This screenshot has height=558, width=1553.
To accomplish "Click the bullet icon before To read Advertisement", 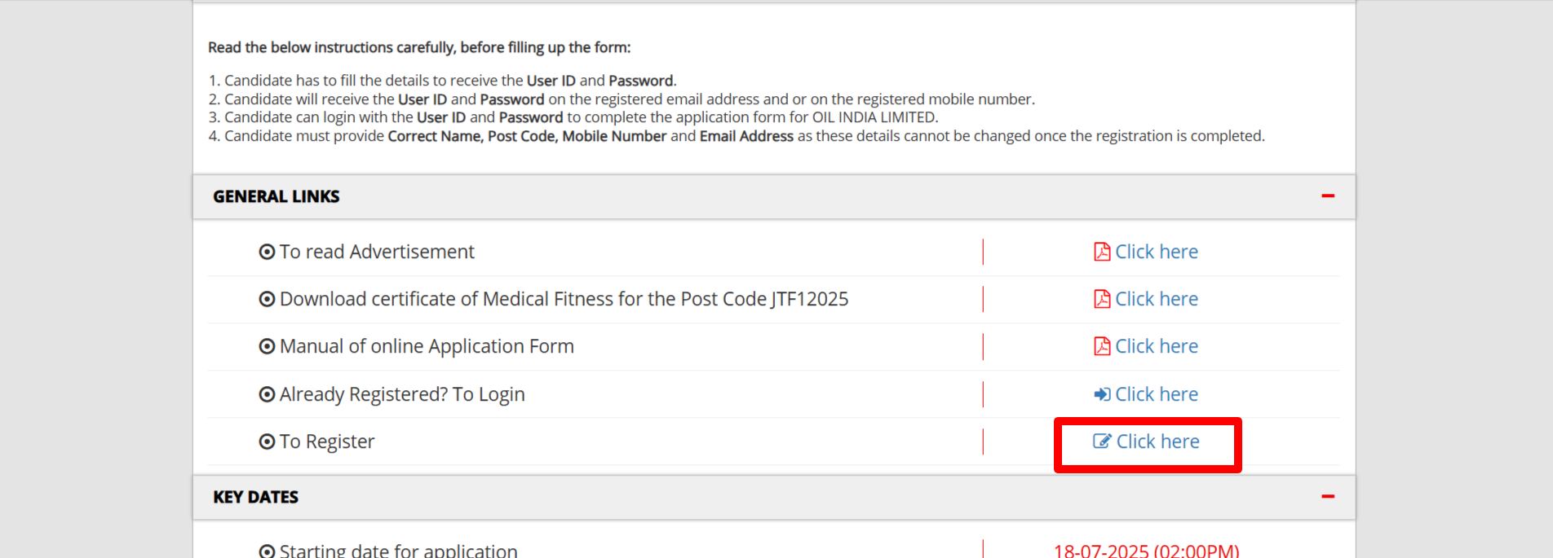I will click(267, 252).
